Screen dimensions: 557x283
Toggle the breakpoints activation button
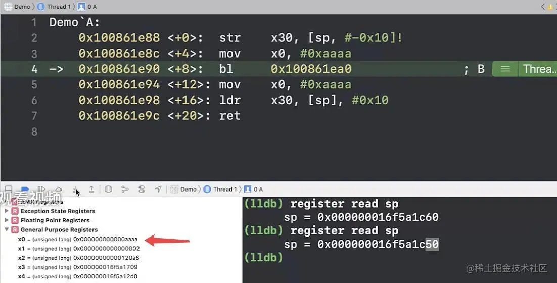point(25,190)
